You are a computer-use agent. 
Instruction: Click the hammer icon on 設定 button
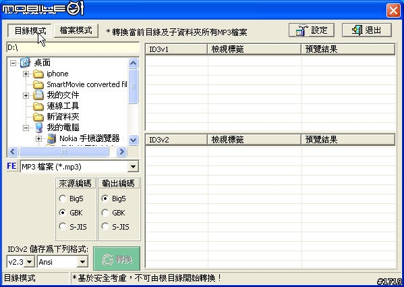pos(301,30)
